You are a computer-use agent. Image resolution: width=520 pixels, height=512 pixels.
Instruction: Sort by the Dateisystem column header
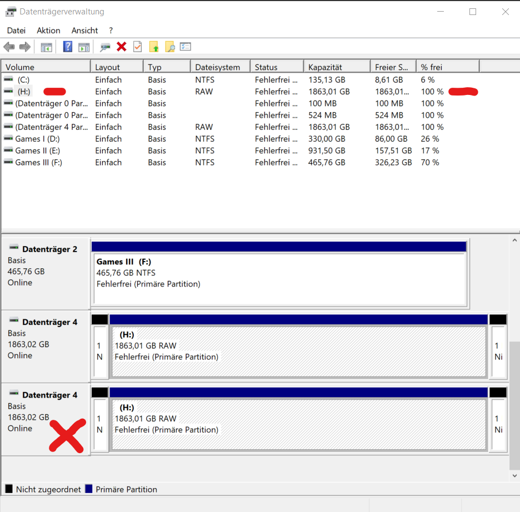click(x=221, y=67)
